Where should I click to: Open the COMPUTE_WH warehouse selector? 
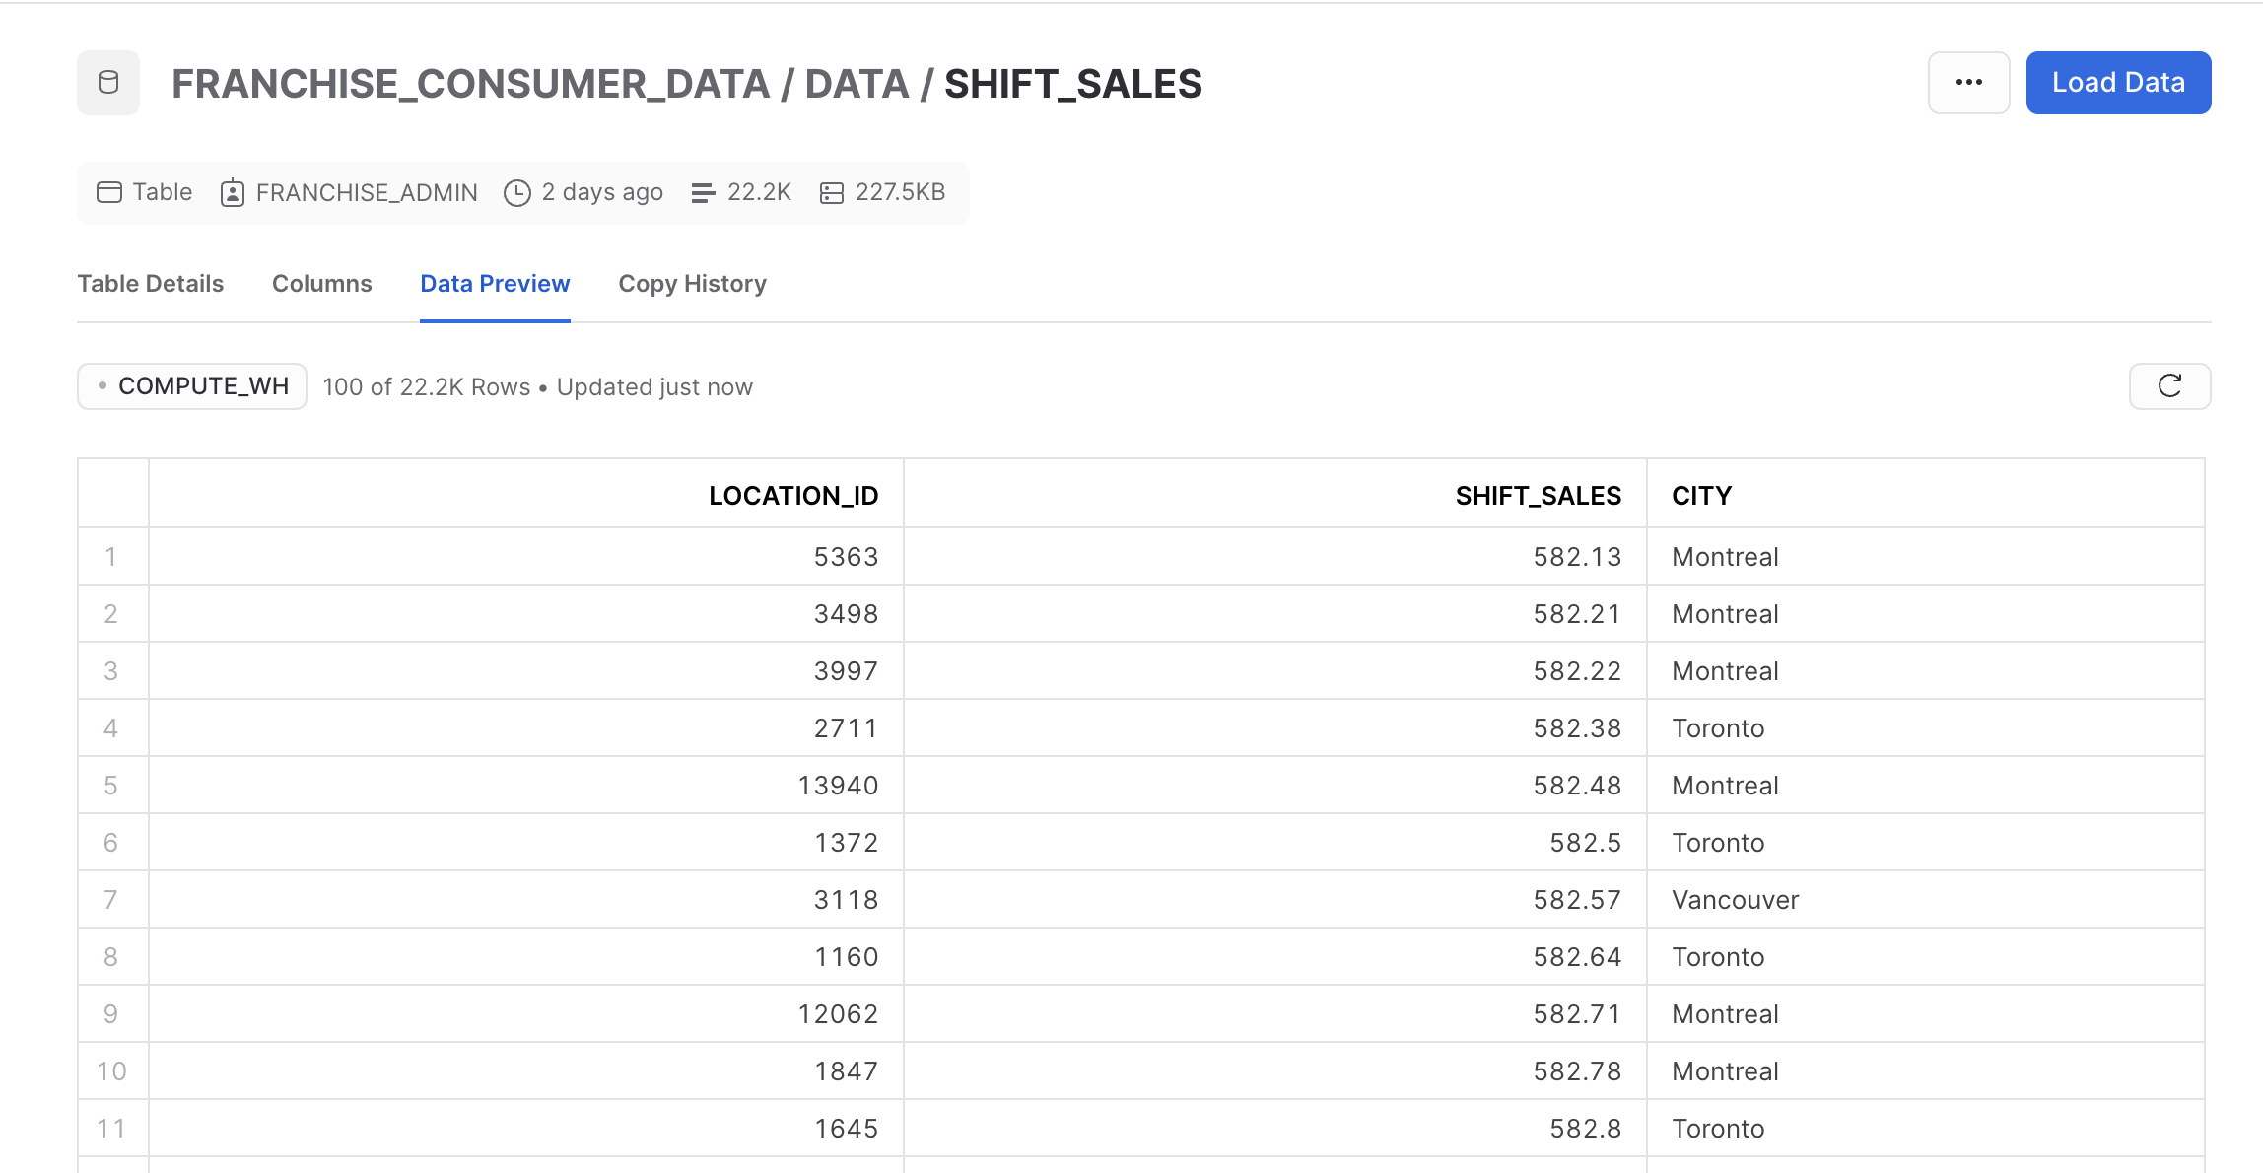coord(192,386)
